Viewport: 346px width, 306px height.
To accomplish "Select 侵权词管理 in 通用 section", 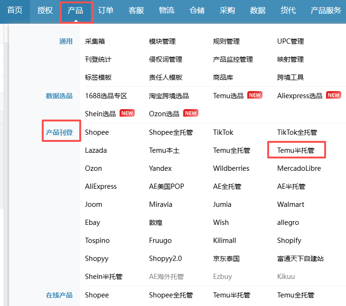I will click(165, 59).
